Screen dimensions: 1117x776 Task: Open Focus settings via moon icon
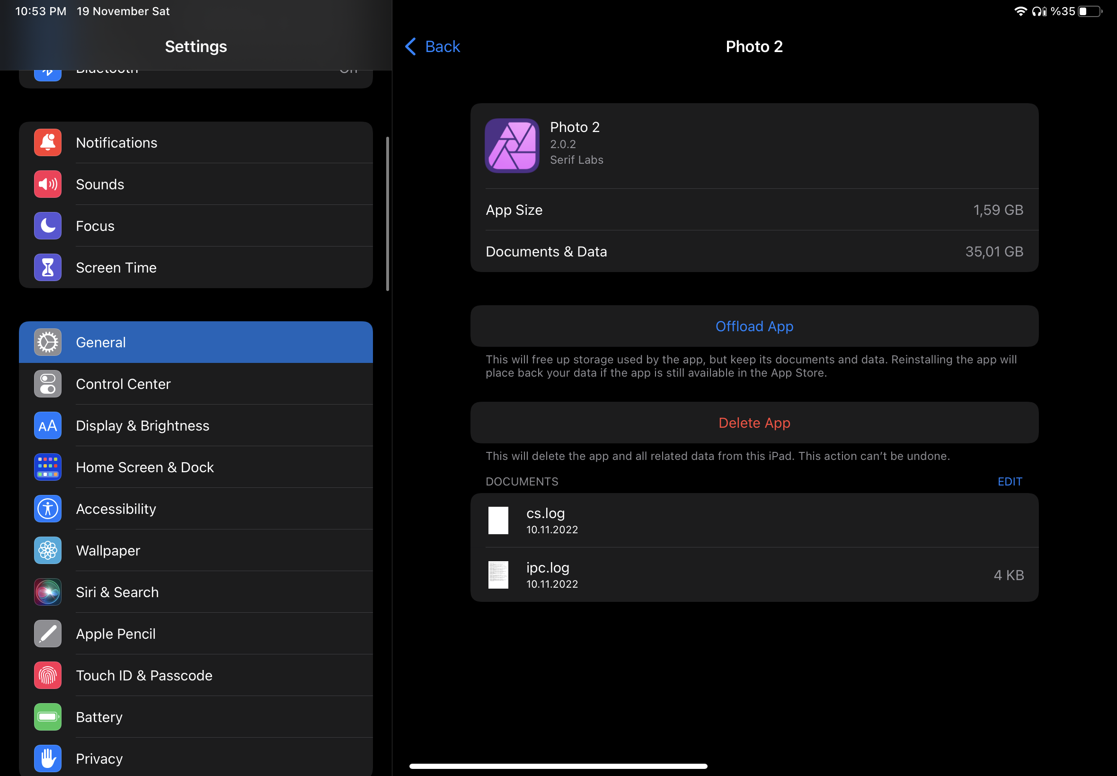pyautogui.click(x=47, y=226)
